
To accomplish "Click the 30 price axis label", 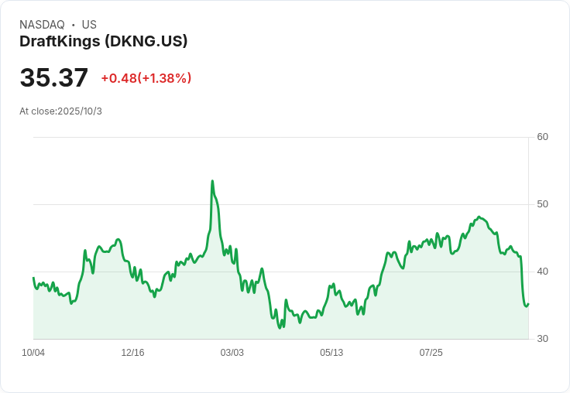I will pos(543,339).
